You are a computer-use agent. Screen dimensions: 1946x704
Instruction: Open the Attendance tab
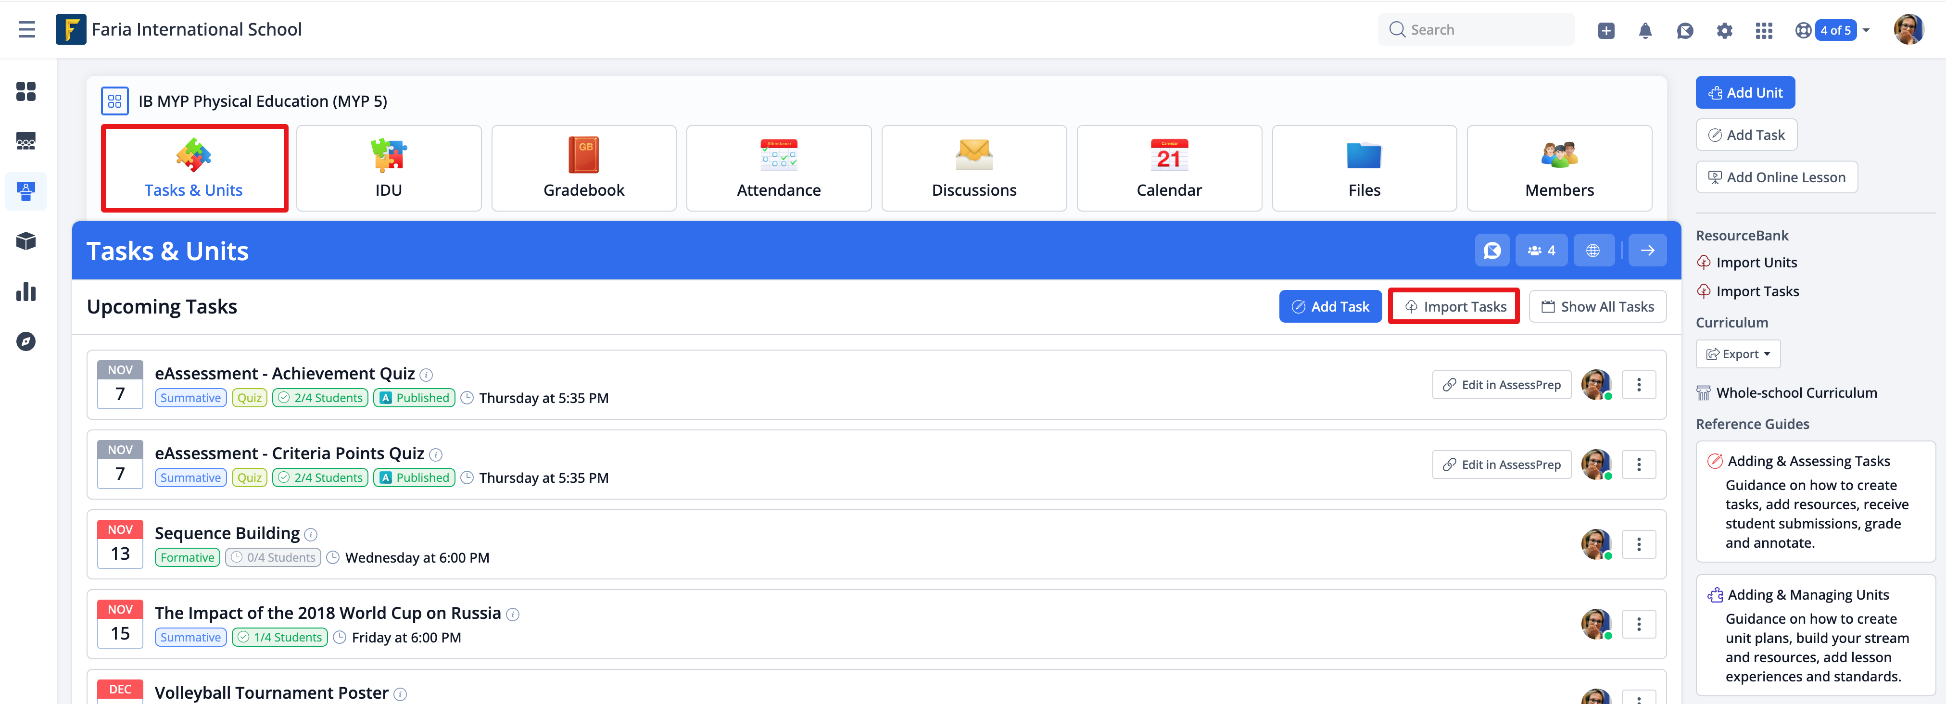[778, 168]
